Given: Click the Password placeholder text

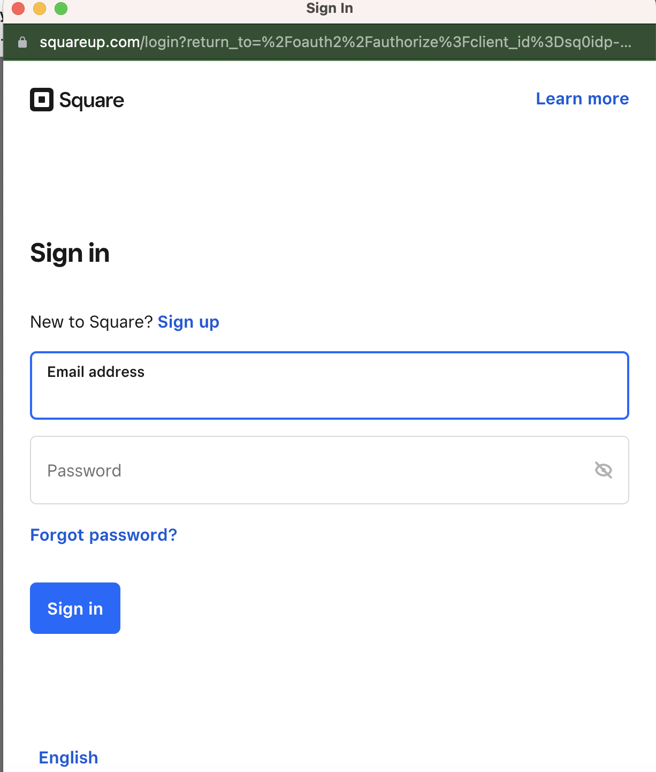Looking at the screenshot, I should click(84, 471).
